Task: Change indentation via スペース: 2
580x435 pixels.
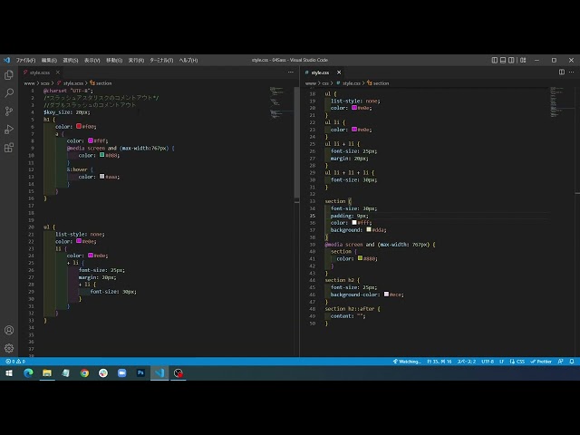Action: (x=466, y=362)
